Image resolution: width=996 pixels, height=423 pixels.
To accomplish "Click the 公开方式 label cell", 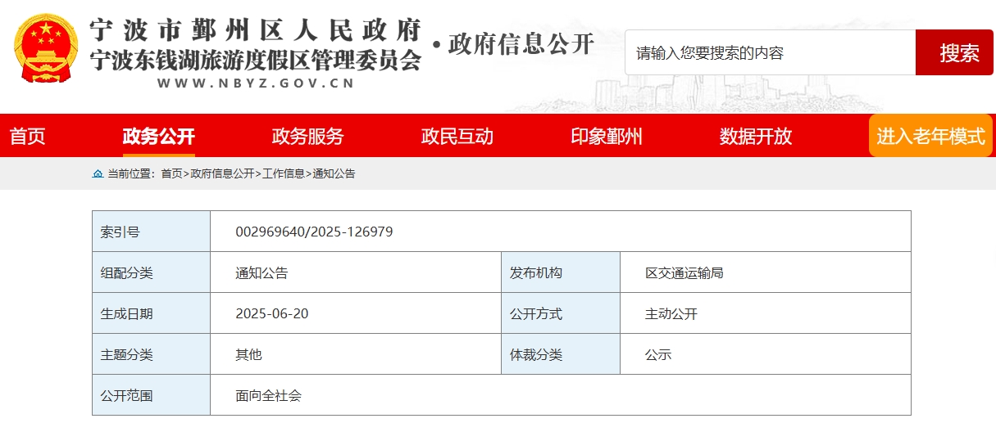I will [x=560, y=313].
